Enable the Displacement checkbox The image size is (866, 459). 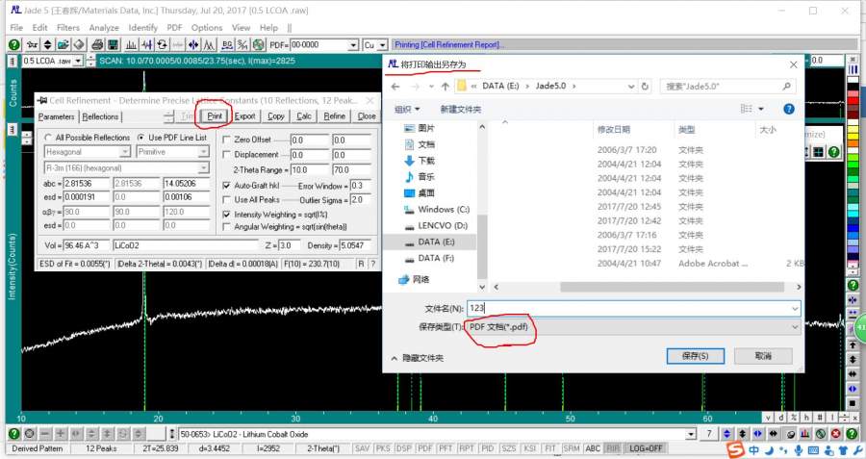click(226, 155)
